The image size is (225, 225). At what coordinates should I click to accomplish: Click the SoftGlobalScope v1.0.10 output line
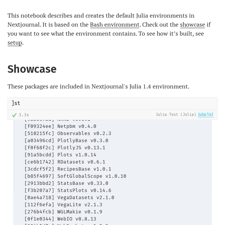[75, 176]
